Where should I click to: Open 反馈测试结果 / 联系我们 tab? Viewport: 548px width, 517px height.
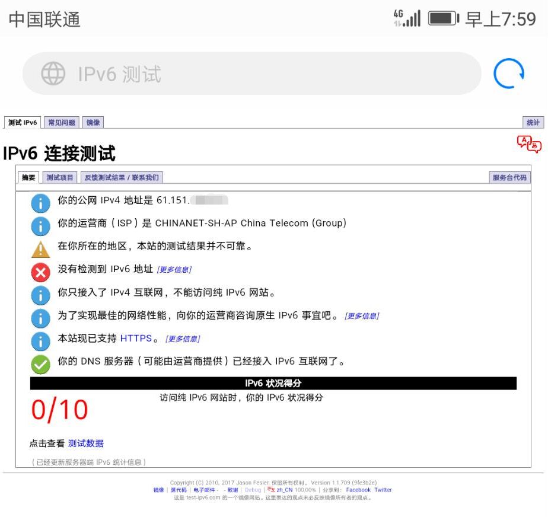tap(122, 177)
